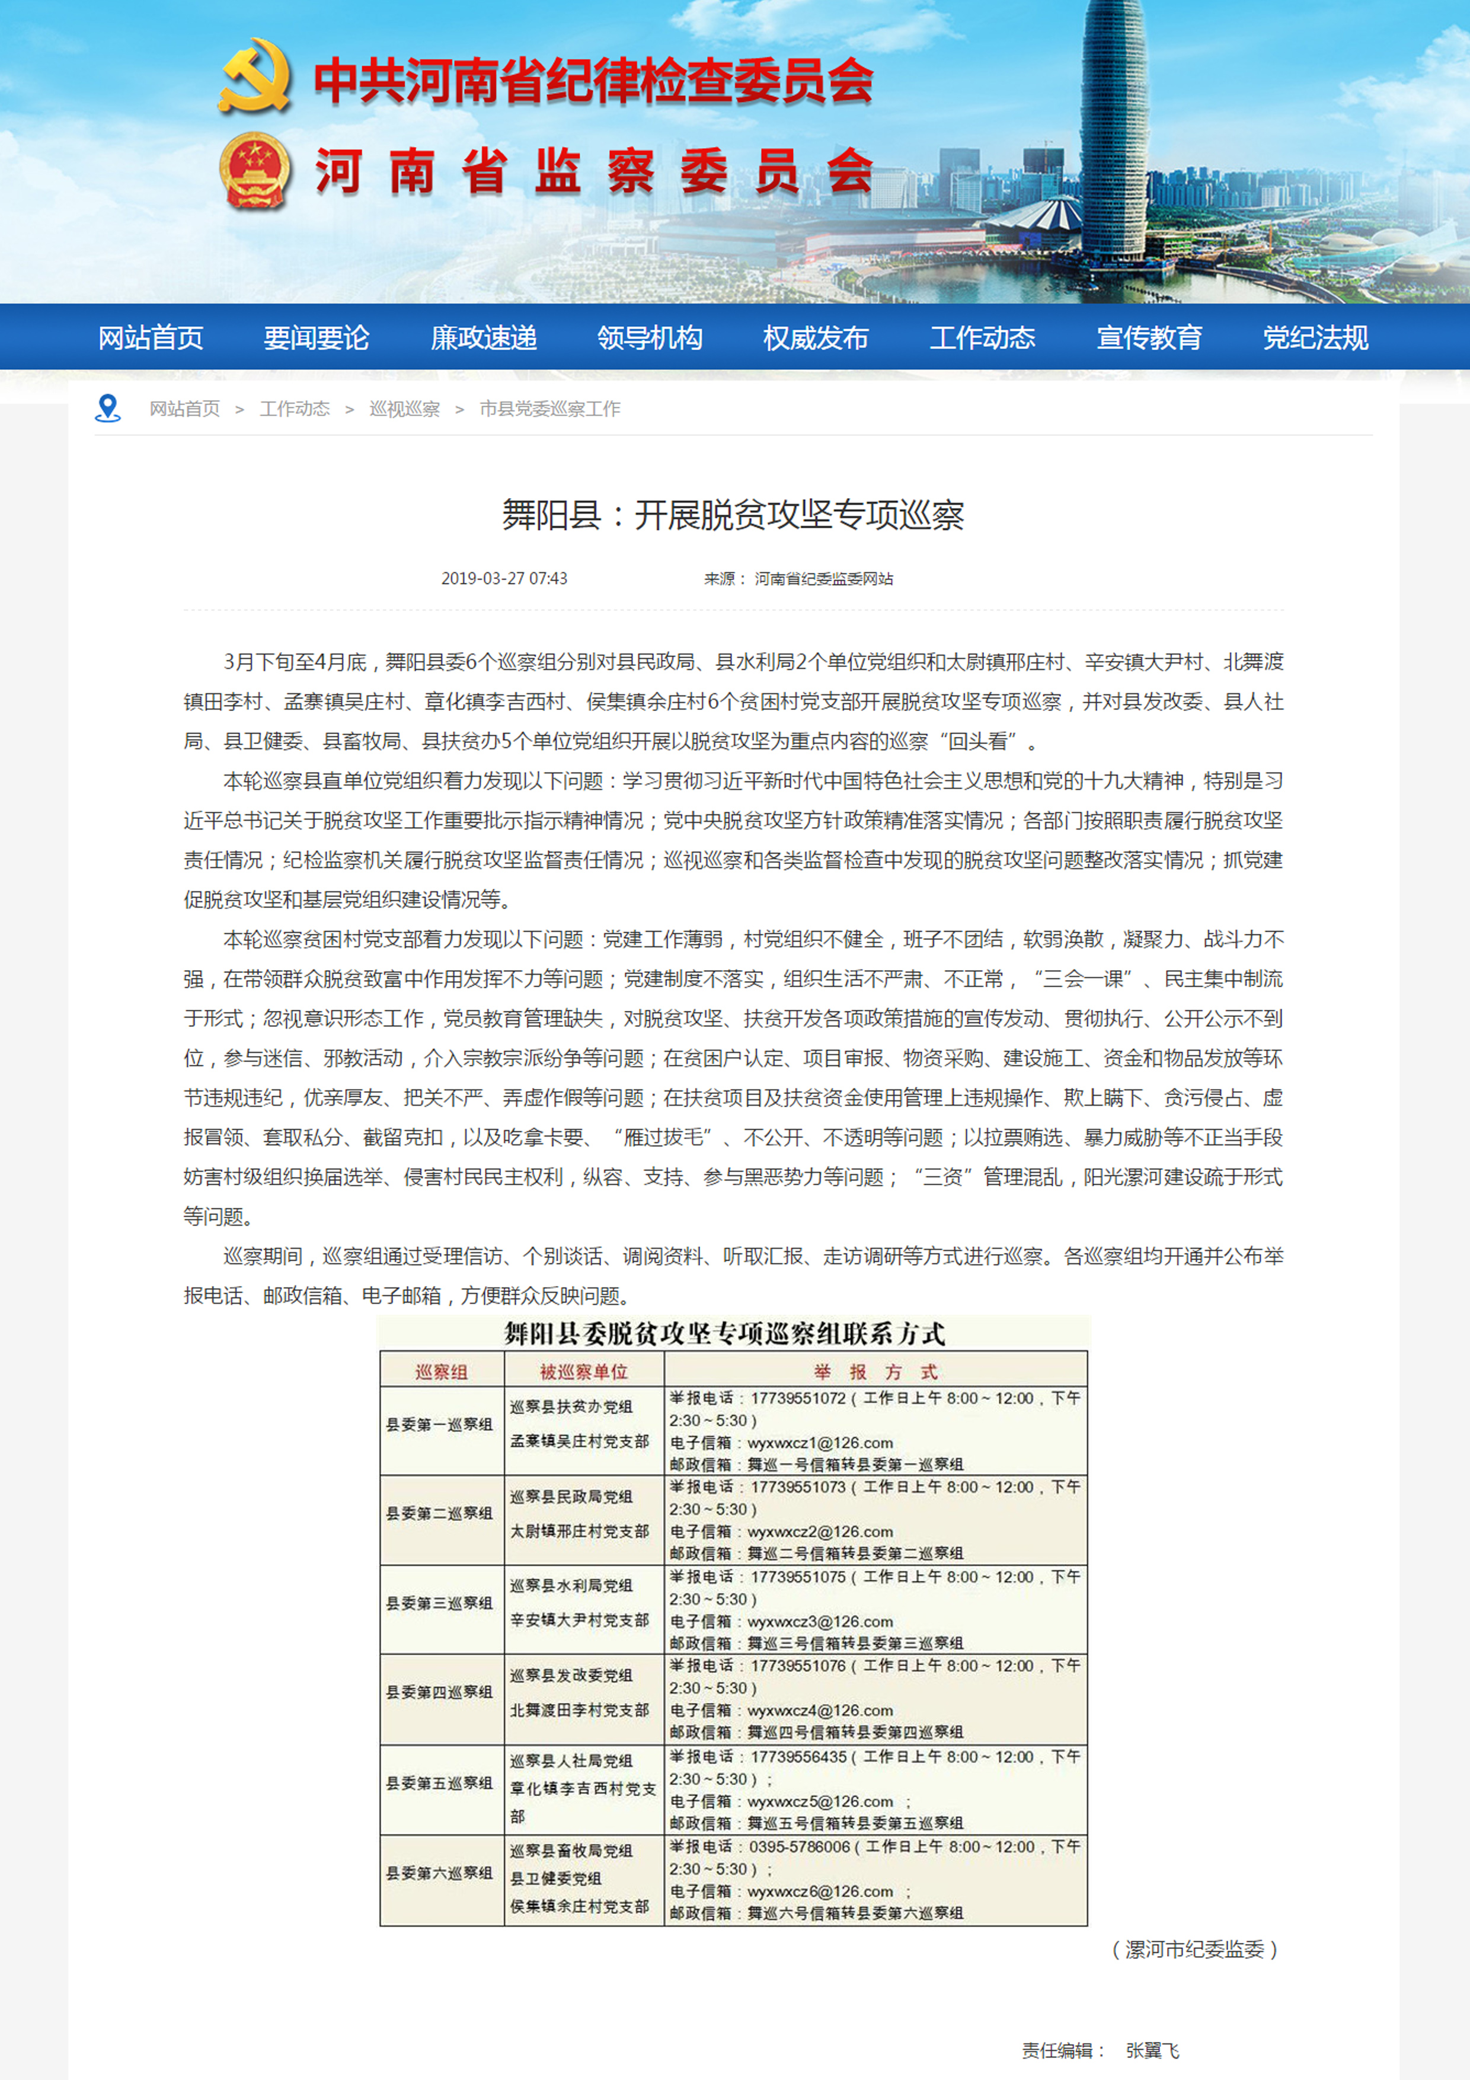Open the 市县党委巡察工作 breadcrumb link

(550, 409)
